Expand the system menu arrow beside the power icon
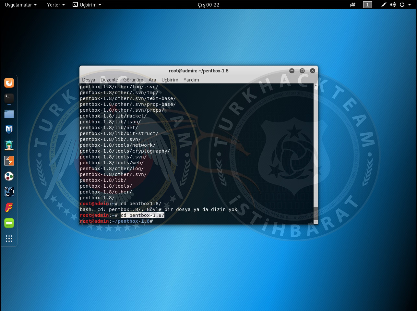 click(x=409, y=5)
